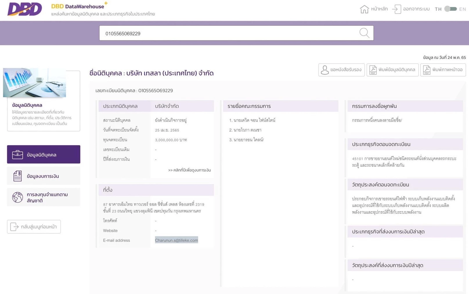Click the document icon for financial statements
Viewport: 469px width, 294px height.
tap(17, 176)
